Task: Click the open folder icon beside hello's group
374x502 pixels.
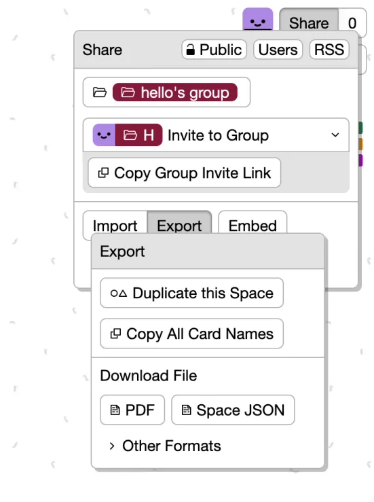Action: [100, 92]
